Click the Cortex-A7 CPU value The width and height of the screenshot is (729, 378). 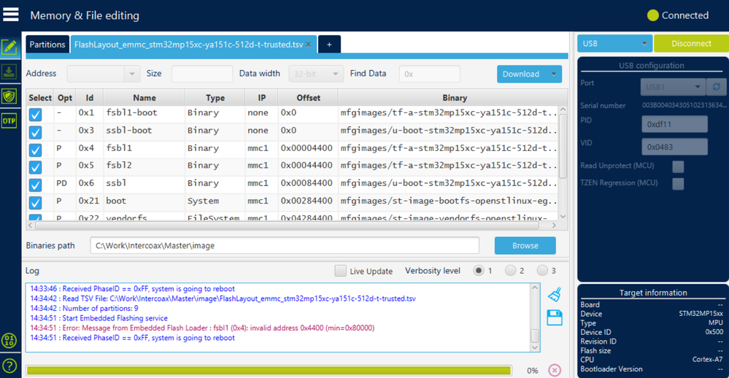(707, 360)
